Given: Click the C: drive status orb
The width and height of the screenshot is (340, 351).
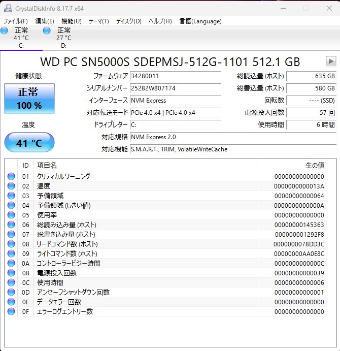Looking at the screenshot, I should [x=5, y=31].
